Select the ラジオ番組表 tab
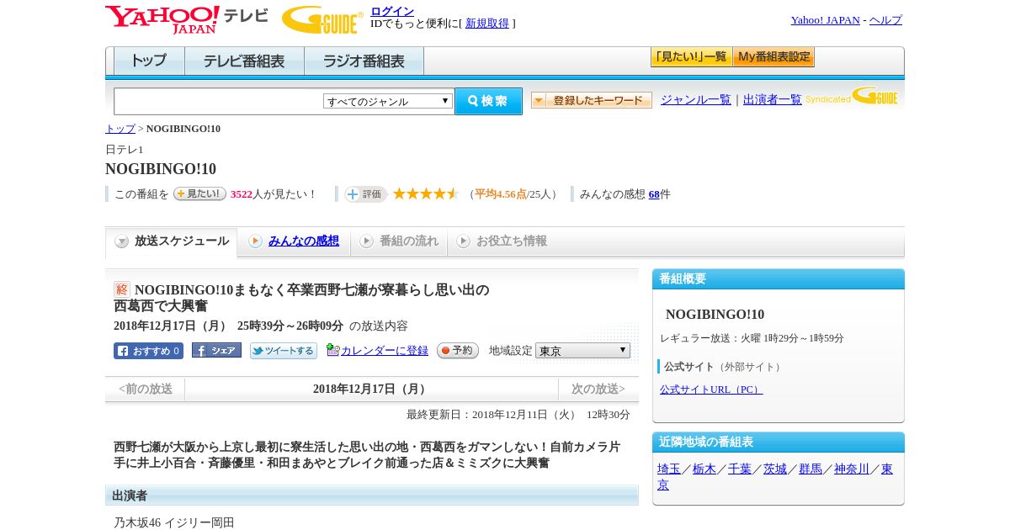1010x530 pixels. tap(364, 61)
